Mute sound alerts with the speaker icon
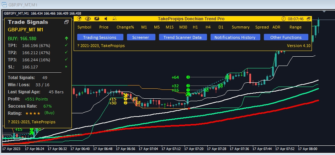Image resolution: width=335 pixels, height=155 pixels. point(106,19)
